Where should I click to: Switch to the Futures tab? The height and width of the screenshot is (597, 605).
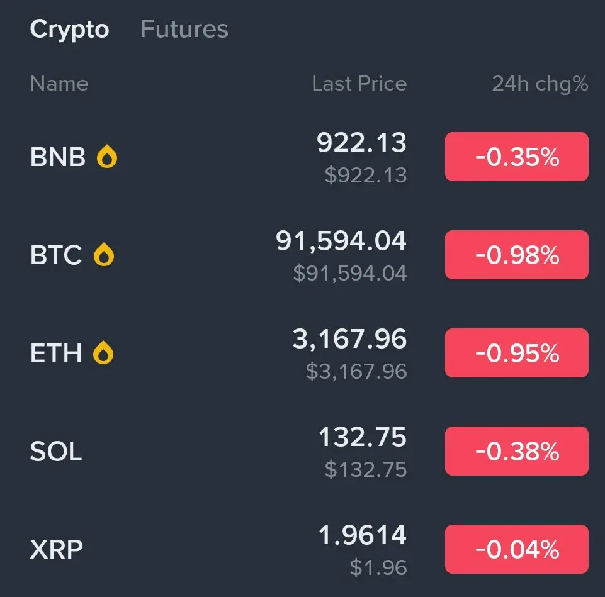184,30
